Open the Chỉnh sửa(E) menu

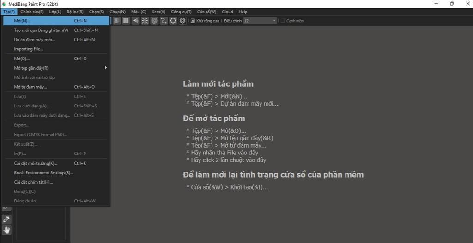(x=32, y=12)
